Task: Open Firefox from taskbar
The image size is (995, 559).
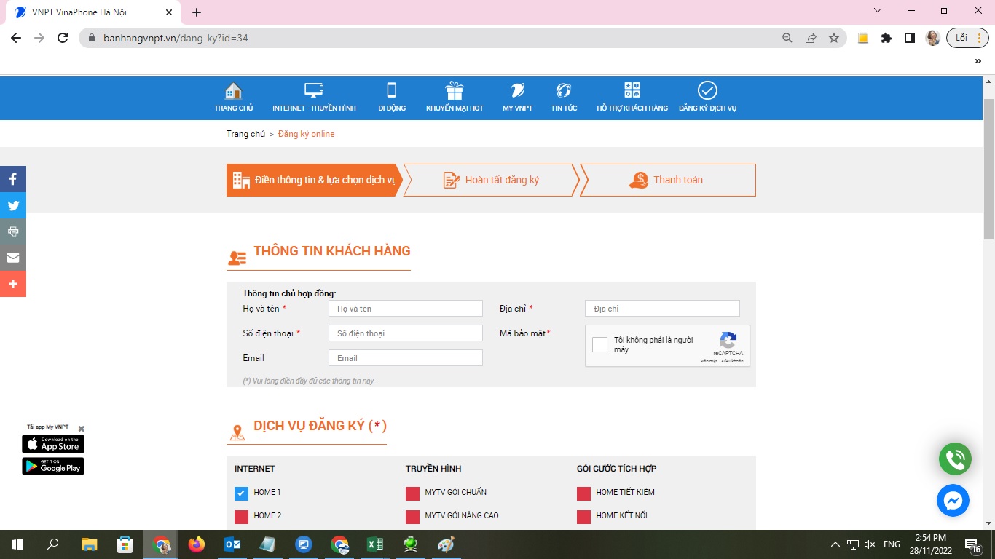Action: point(196,544)
